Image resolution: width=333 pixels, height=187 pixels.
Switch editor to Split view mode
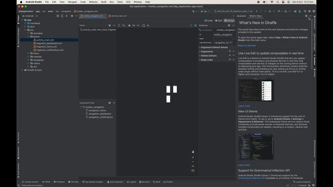pyautogui.click(x=219, y=21)
